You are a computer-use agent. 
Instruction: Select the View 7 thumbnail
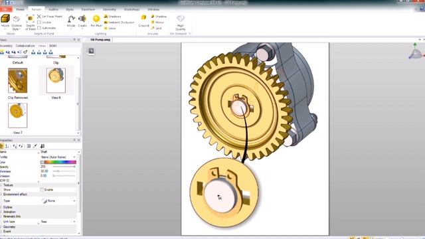point(18,116)
